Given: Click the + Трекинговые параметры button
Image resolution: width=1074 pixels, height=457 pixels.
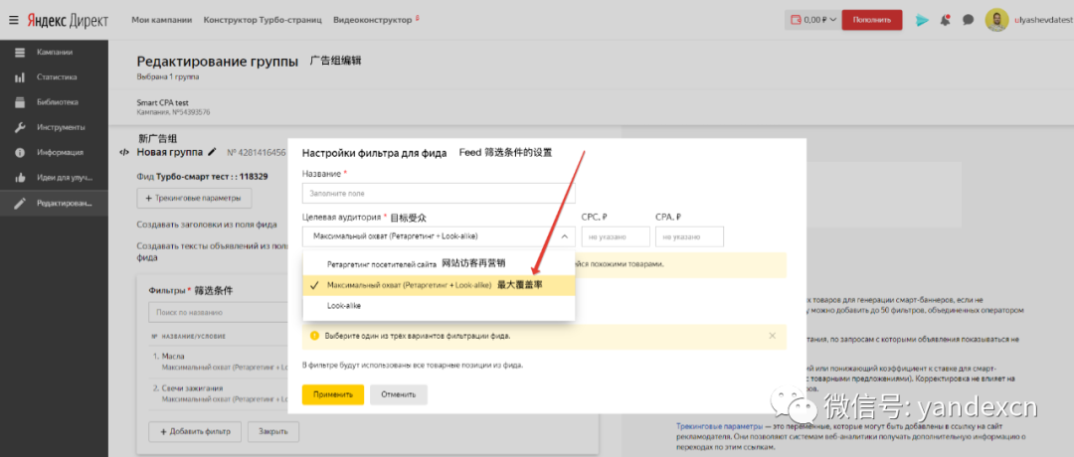Looking at the screenshot, I should tap(194, 199).
